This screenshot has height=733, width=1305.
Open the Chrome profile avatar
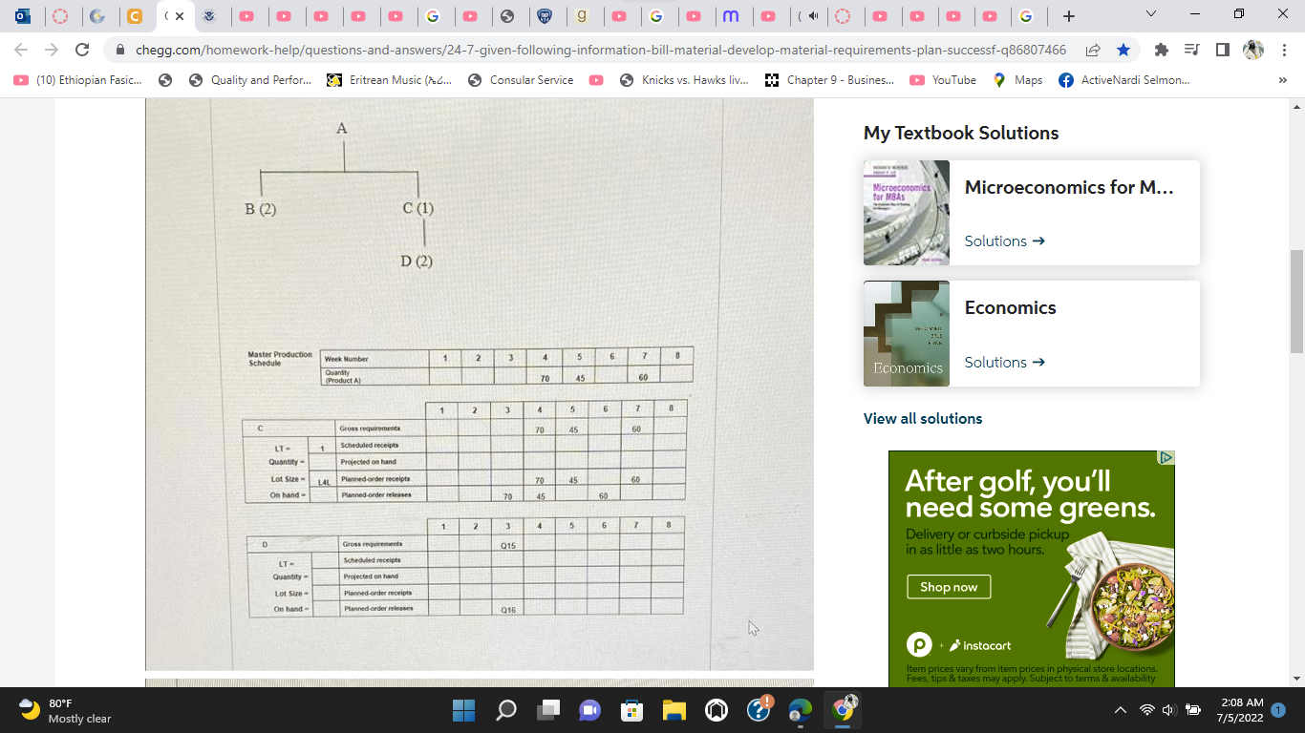(1252, 50)
